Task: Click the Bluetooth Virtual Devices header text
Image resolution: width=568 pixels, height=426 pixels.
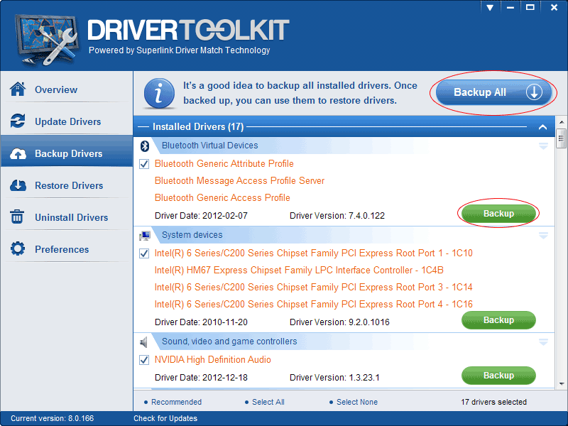Action: point(209,146)
